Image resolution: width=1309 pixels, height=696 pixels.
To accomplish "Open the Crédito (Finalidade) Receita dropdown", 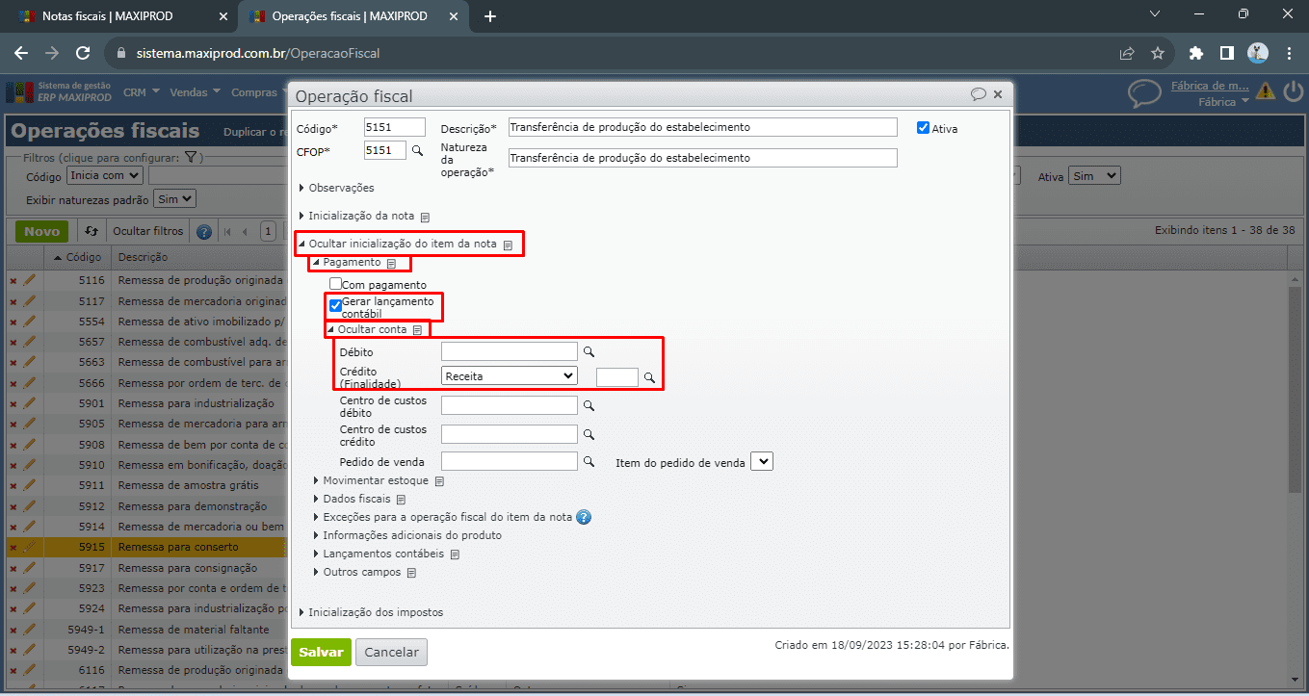I will click(509, 376).
